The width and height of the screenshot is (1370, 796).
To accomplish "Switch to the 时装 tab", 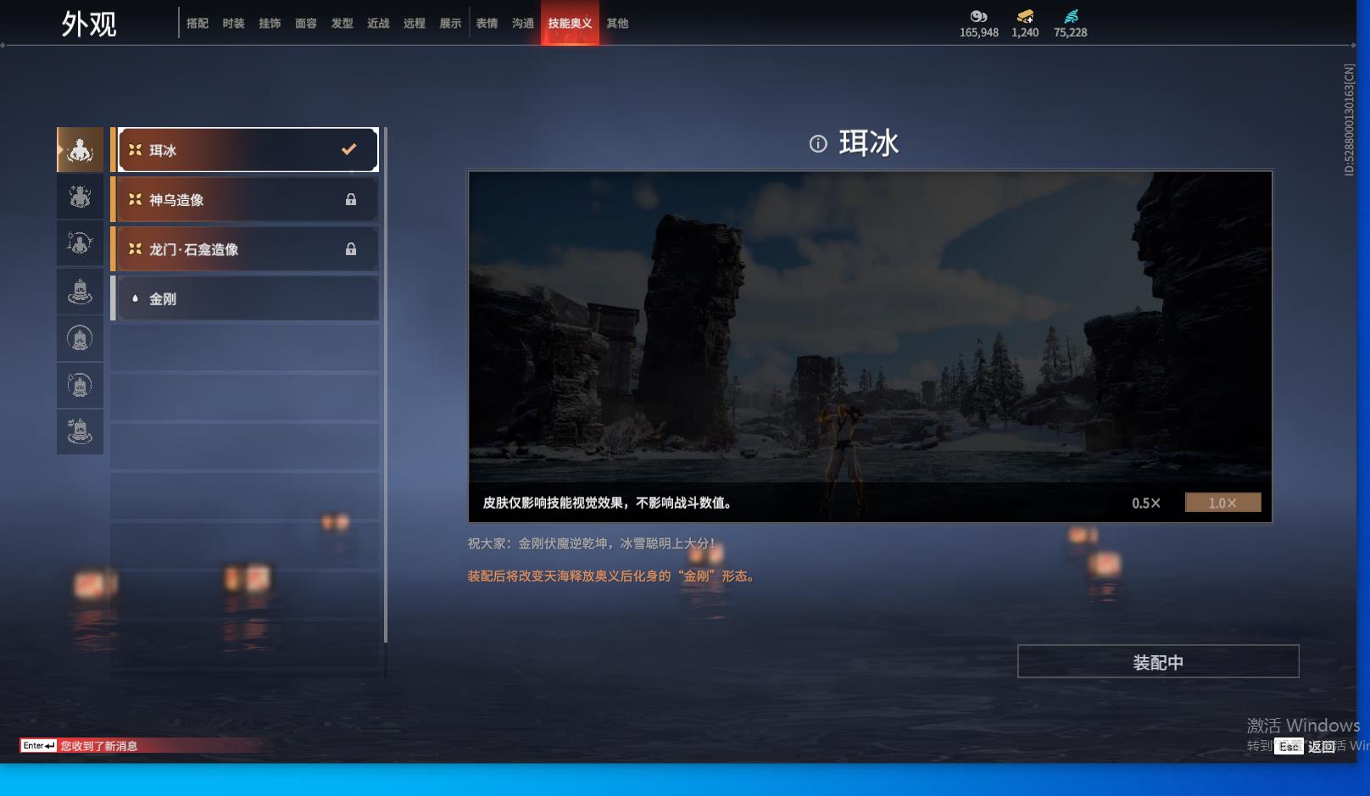I will coord(233,24).
